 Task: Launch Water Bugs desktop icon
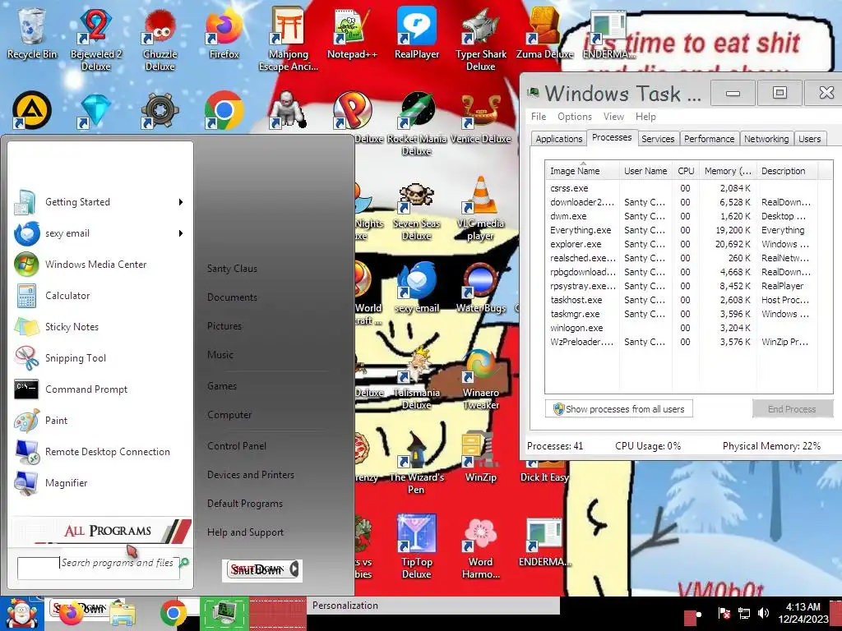[480, 287]
